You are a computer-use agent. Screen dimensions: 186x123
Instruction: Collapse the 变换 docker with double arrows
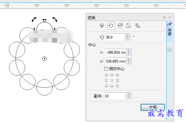click(x=164, y=17)
